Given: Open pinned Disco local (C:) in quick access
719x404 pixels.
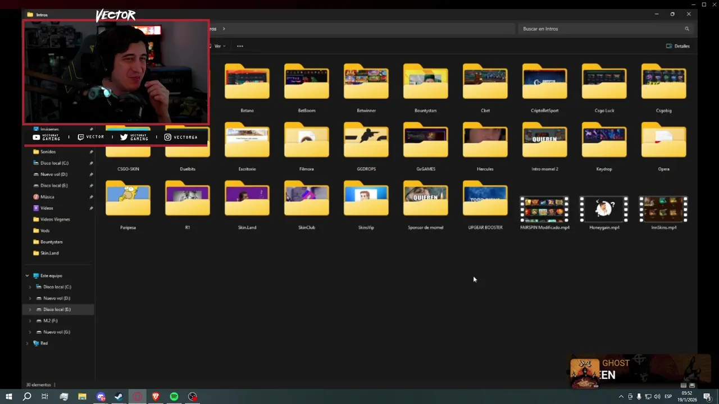Looking at the screenshot, I should click(54, 163).
